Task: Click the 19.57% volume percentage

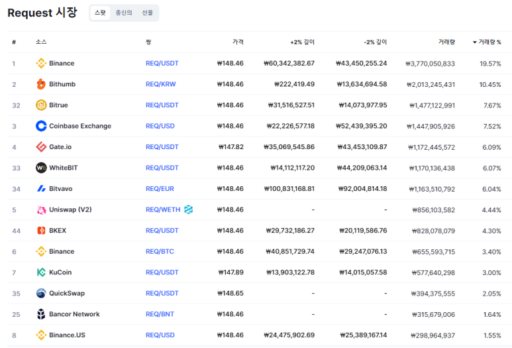Action: (x=490, y=64)
